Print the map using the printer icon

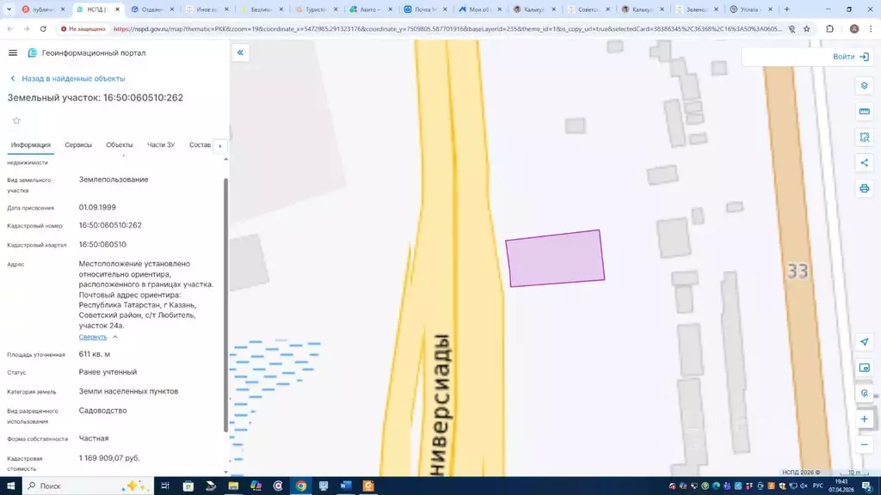click(864, 188)
